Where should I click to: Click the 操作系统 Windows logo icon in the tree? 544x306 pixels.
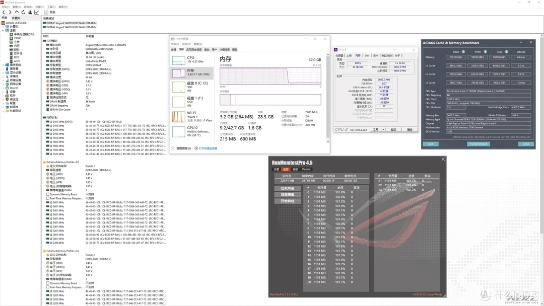coord(7,65)
